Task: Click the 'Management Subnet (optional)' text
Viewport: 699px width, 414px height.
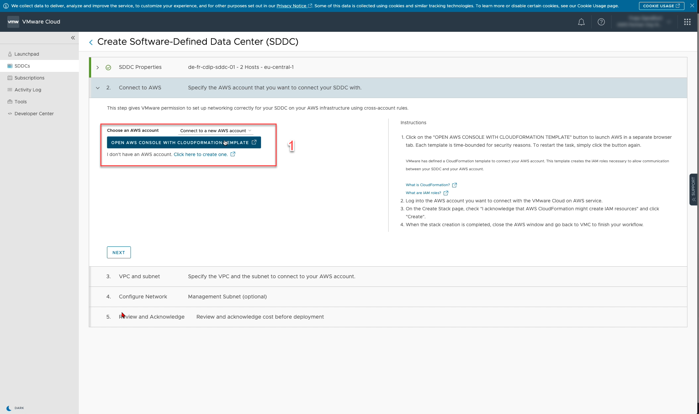Action: click(227, 297)
